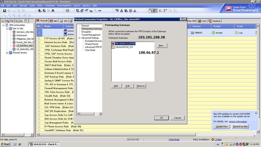Click the Resources tab icon in object panel
261x147 pixels.
pyautogui.click(x=12, y=21)
